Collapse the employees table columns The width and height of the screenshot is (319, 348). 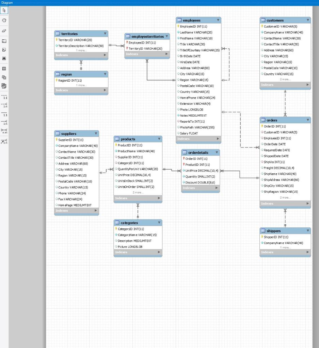click(218, 20)
